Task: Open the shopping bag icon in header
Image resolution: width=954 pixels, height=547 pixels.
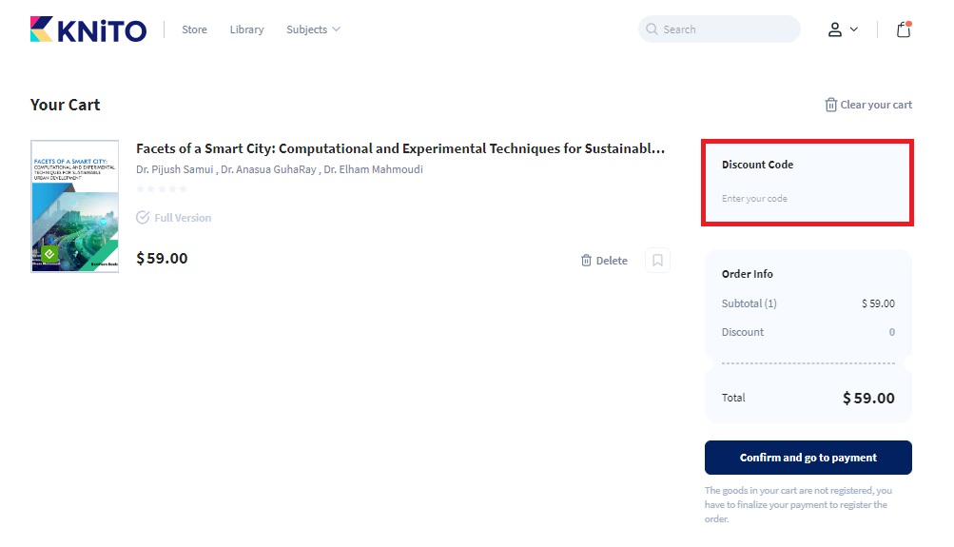Action: point(904,29)
